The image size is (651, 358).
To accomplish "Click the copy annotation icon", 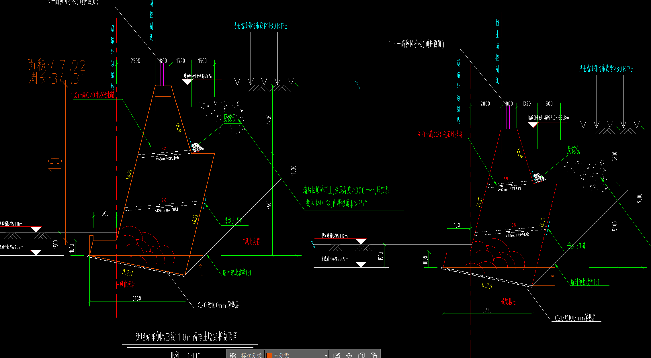I will [x=361, y=355].
